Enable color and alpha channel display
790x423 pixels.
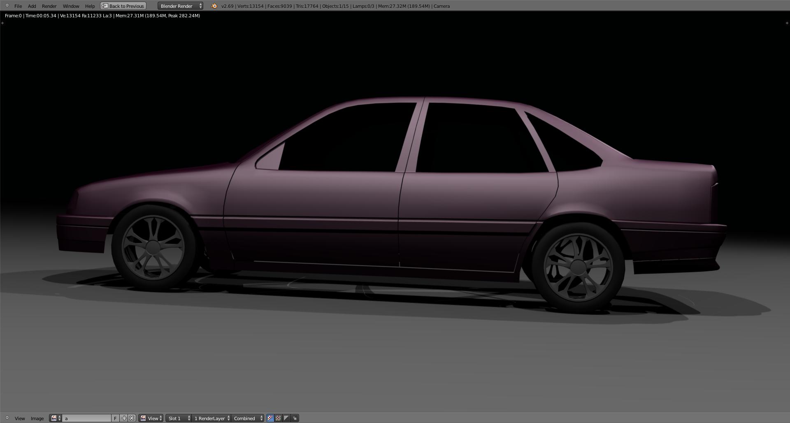click(270, 418)
